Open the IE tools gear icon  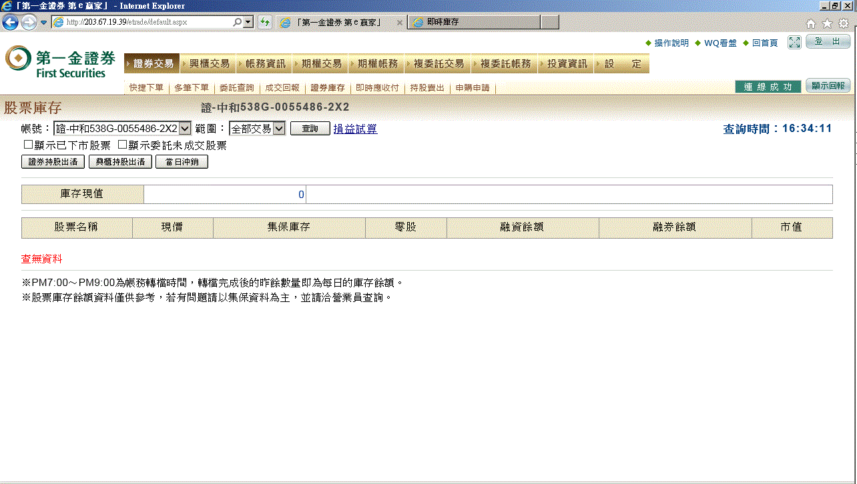pos(844,23)
